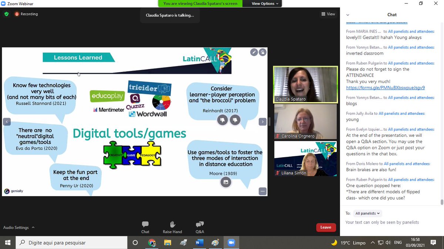Open Chrome from the taskbar
The image size is (444, 249).
[x=152, y=242]
